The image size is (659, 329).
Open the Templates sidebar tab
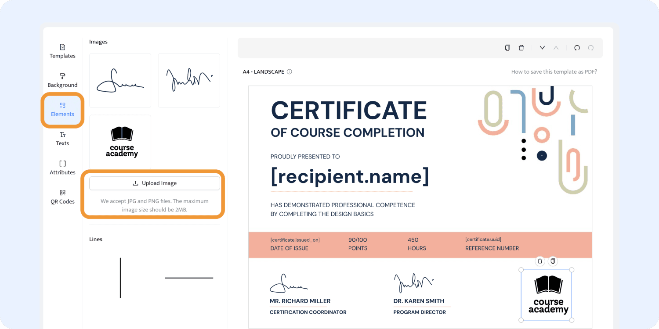point(62,51)
